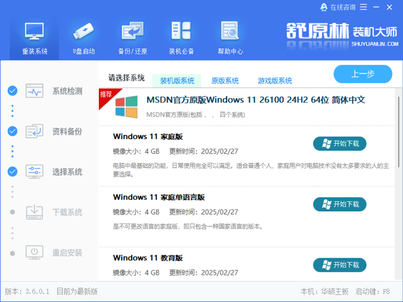
Task: Click the 下载系统 step download icon
Action: [x=34, y=212]
